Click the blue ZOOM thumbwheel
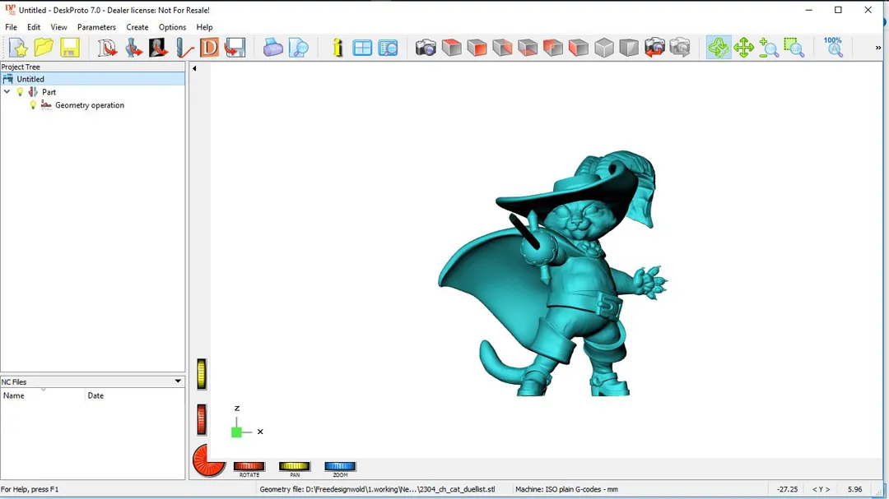Viewport: 889px width, 499px height. 340,466
